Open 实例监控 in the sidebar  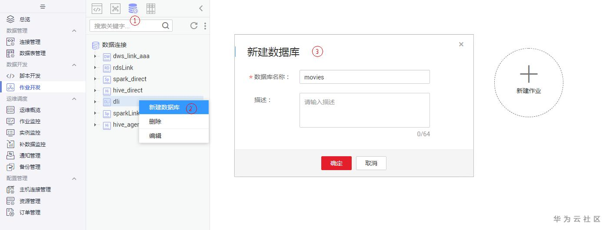(x=30, y=133)
